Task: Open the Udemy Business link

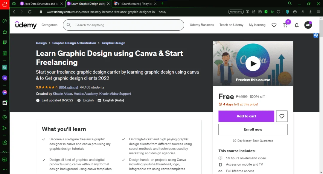Action: 202,25
